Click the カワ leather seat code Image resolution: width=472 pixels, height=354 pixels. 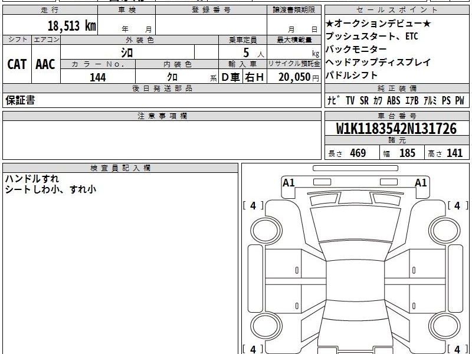(x=378, y=100)
